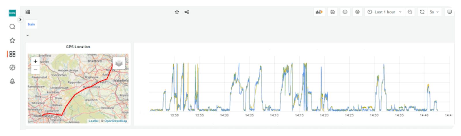The height and width of the screenshot is (136, 461).
Task: Open the Dashboards sidebar icon
Action: click(x=12, y=54)
